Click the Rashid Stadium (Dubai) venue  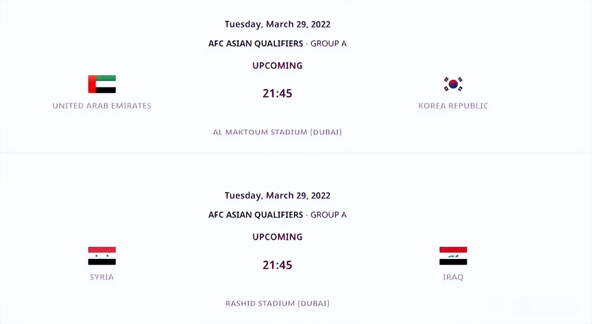(277, 303)
